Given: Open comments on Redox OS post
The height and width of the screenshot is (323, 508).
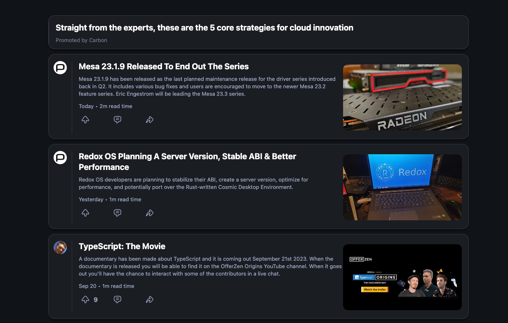Looking at the screenshot, I should (x=118, y=213).
